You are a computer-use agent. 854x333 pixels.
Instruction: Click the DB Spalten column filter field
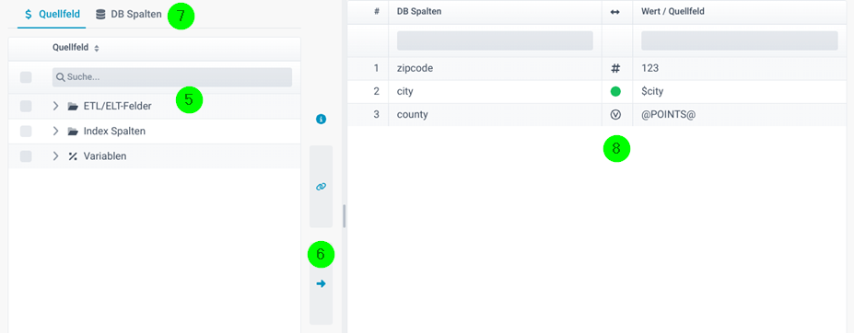coord(495,40)
